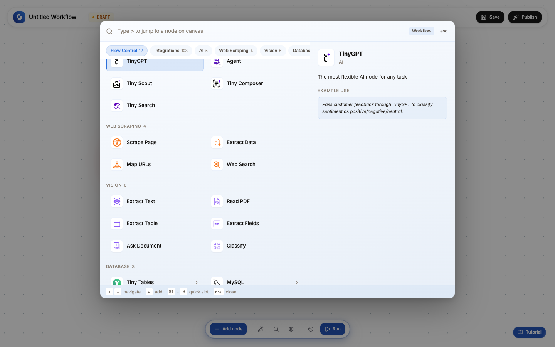Click the Untitled Workflow title
555x347 pixels.
coord(52,17)
